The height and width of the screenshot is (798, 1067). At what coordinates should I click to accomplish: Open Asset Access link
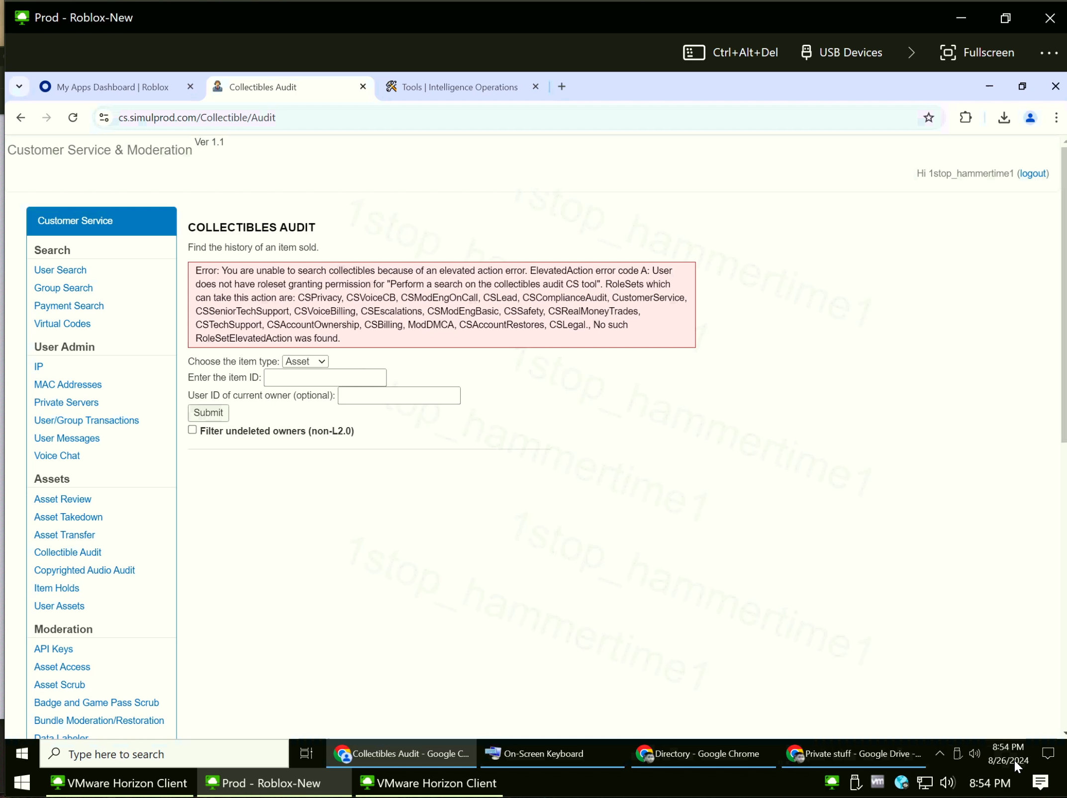point(62,667)
